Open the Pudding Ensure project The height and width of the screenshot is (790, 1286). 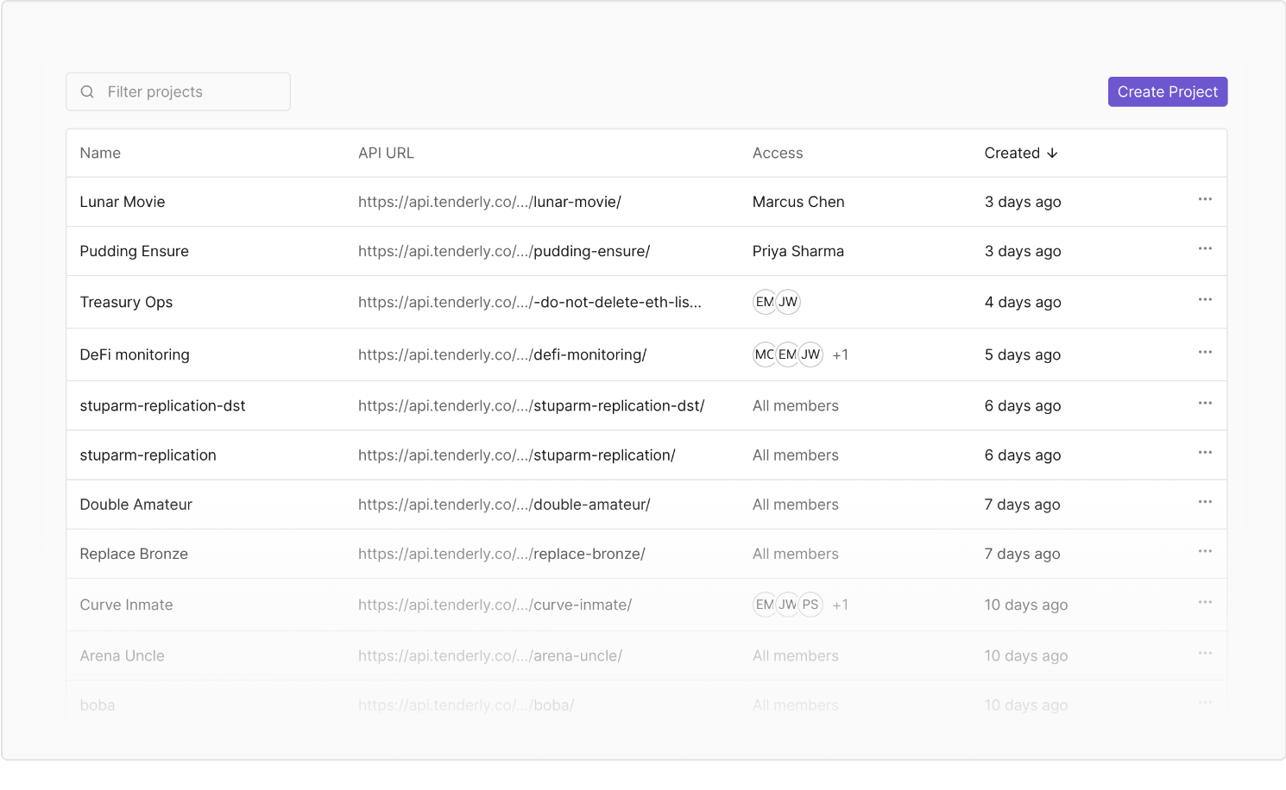point(134,251)
